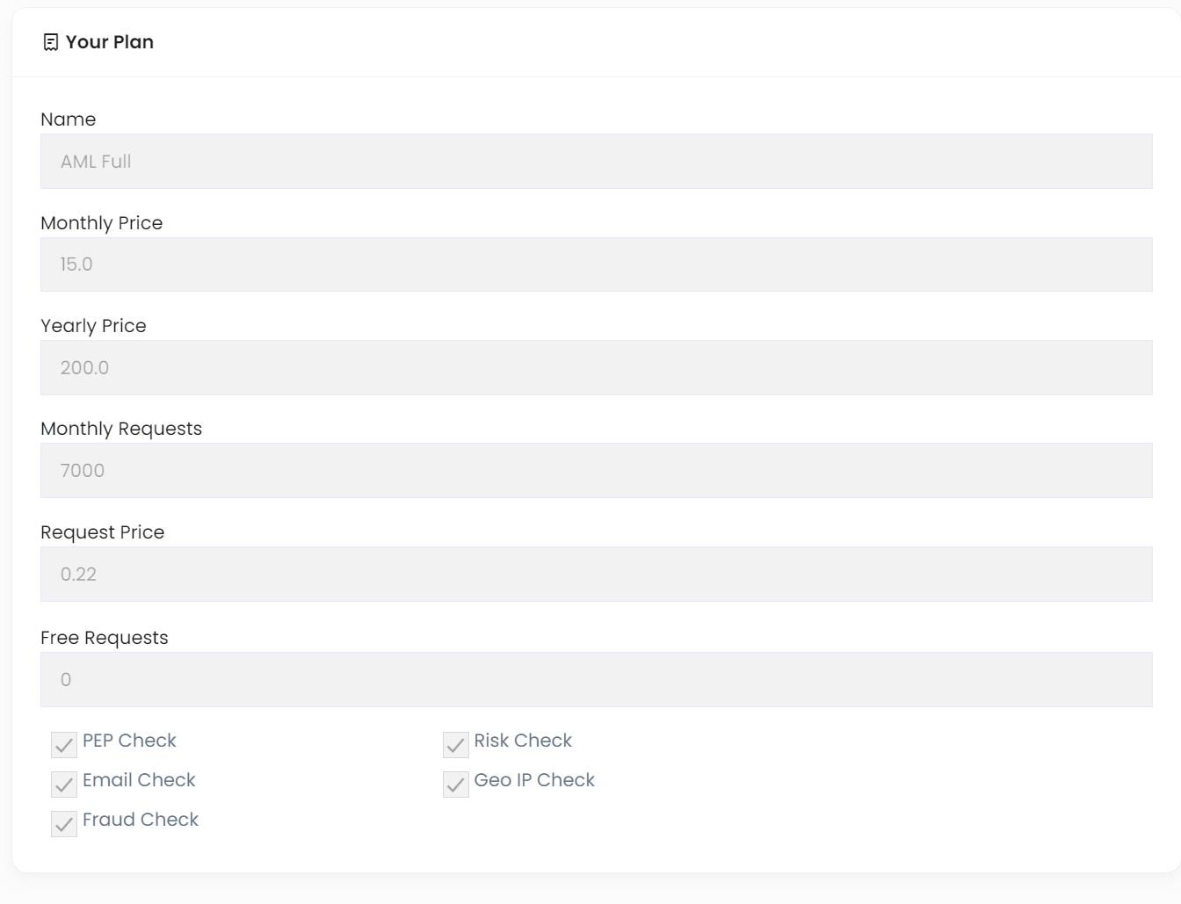Screen dimensions: 1181x904
Task: Click the PEP Check label text
Action: point(129,741)
